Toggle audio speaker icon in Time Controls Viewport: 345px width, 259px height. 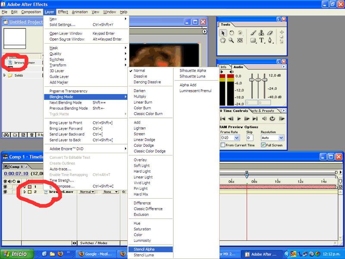click(x=264, y=119)
